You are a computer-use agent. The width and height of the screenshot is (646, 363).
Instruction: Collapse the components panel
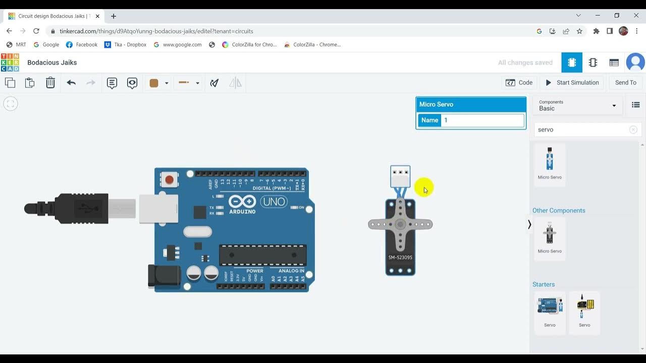(x=529, y=224)
